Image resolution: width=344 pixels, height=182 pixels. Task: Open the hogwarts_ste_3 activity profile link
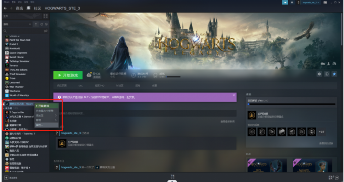(x=71, y=133)
